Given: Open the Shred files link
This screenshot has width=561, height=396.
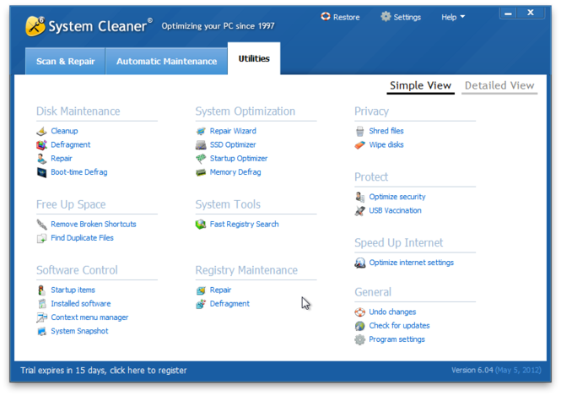Looking at the screenshot, I should (386, 131).
